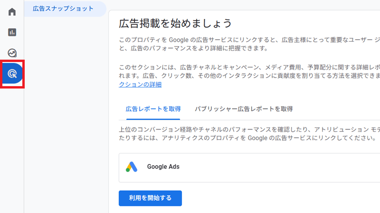Click blue underline beneath active 広告レポート tab
380x213 pixels.
click(x=153, y=119)
